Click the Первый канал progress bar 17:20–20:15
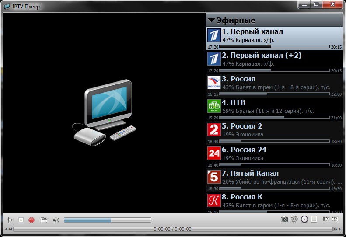Screen dimensions: 346x237 click(274, 47)
